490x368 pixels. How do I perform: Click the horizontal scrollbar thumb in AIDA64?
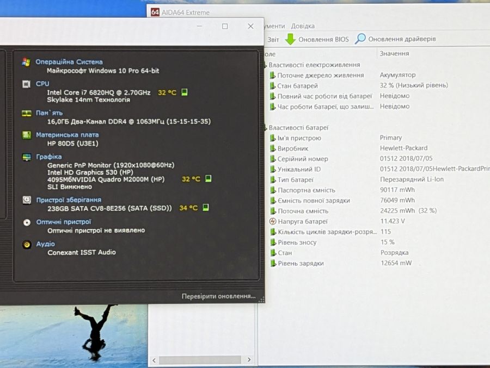tap(200, 360)
